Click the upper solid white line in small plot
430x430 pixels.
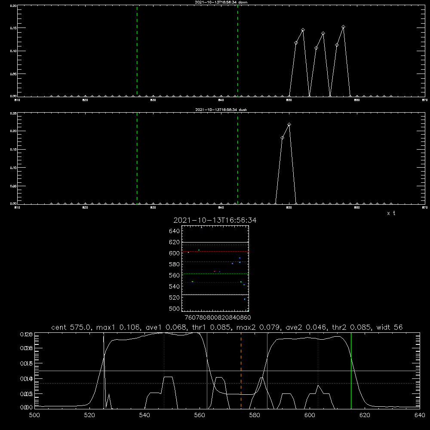(x=215, y=243)
